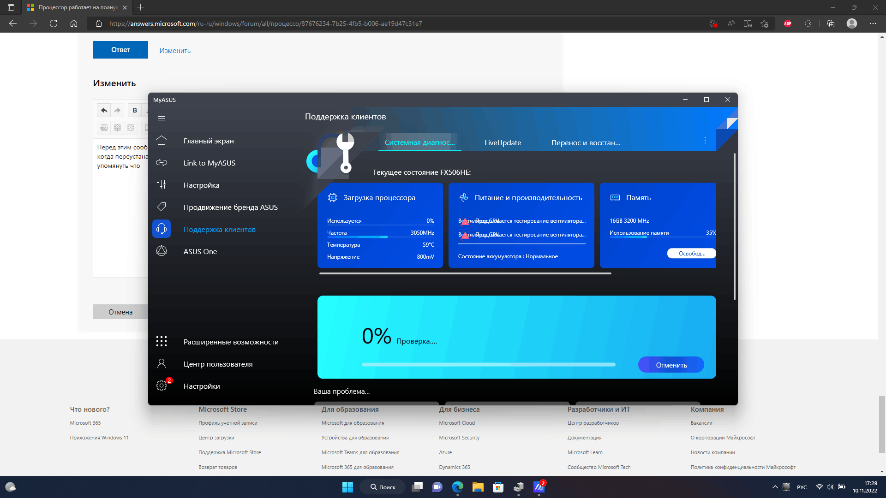
Task: Click the Link to MyASUS icon
Action: point(162,163)
